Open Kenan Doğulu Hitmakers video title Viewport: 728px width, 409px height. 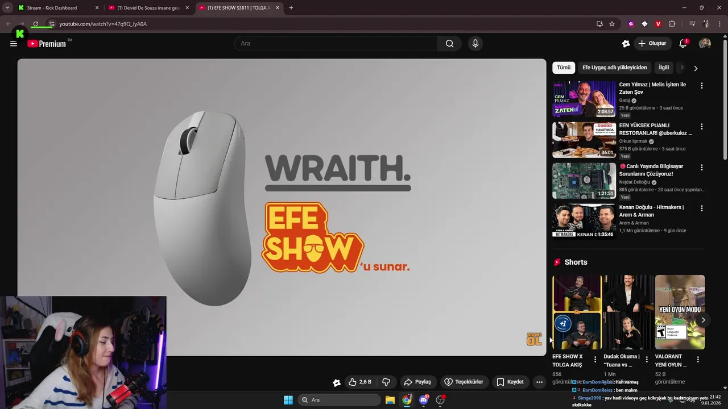point(651,211)
